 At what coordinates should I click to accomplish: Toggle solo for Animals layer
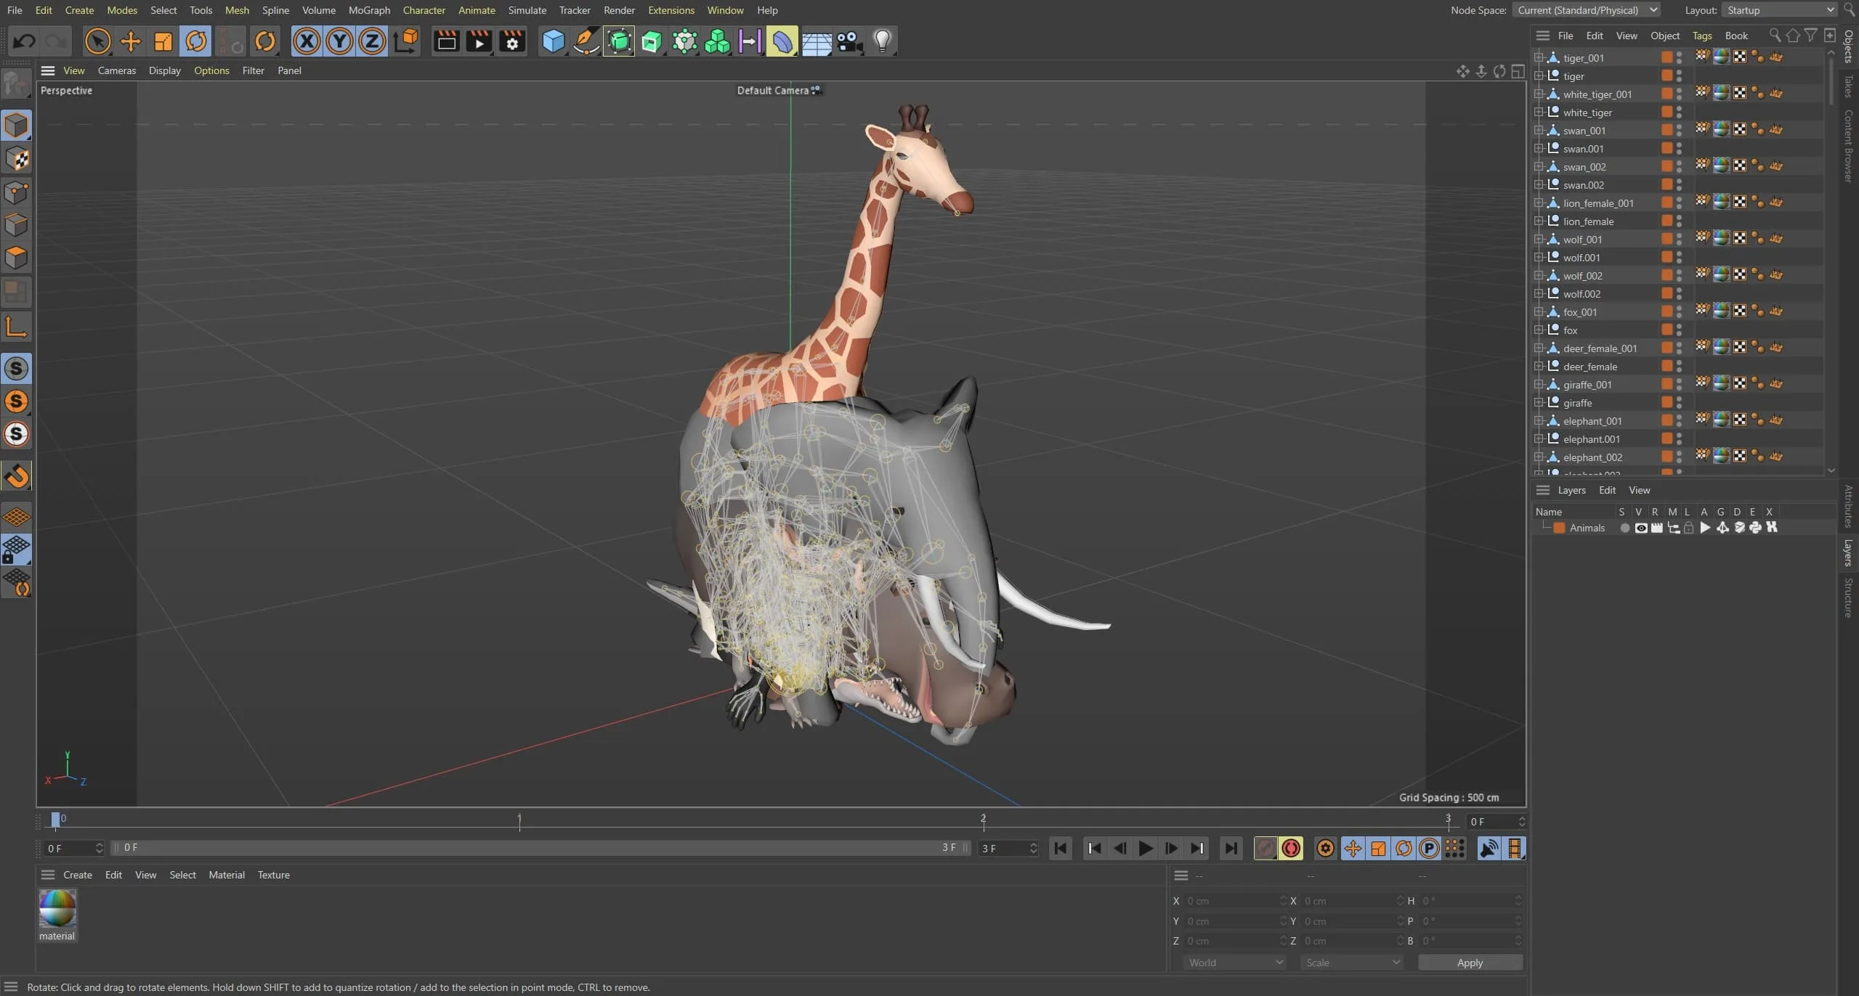(x=1624, y=528)
